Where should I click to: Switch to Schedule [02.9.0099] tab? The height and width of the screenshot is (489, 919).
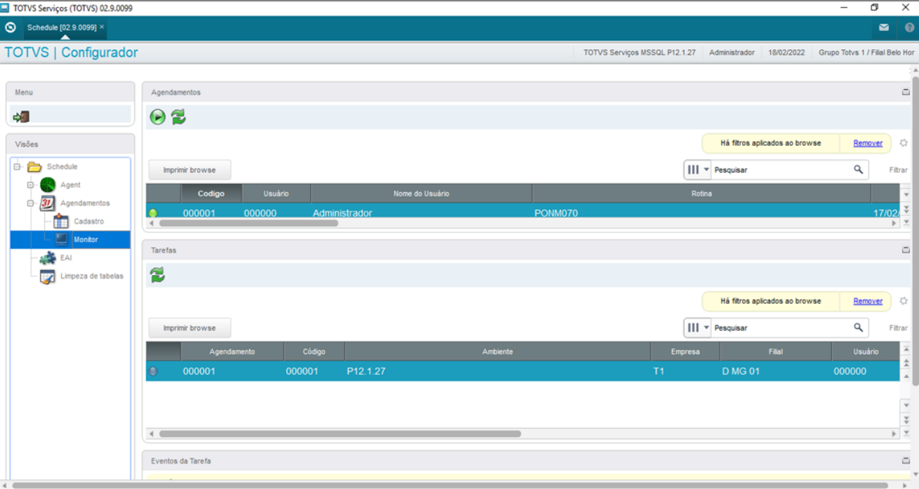click(x=62, y=27)
